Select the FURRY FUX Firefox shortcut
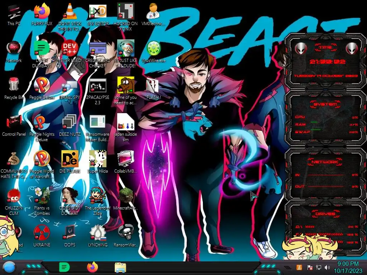 (42, 14)
